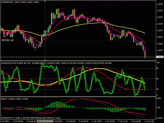Click the 50 level on stochastic scale

(x=157, y=79)
